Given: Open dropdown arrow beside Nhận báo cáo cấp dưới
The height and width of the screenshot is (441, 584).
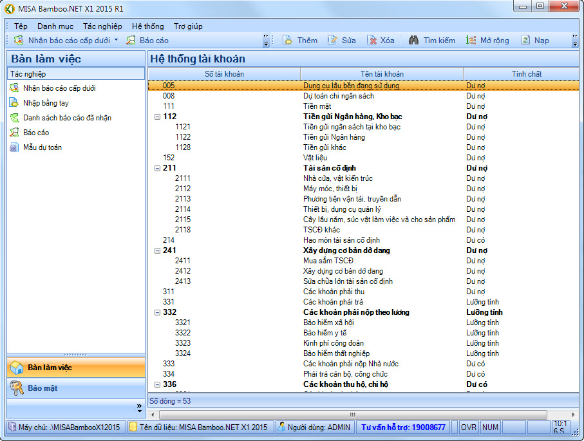Looking at the screenshot, I should point(116,39).
